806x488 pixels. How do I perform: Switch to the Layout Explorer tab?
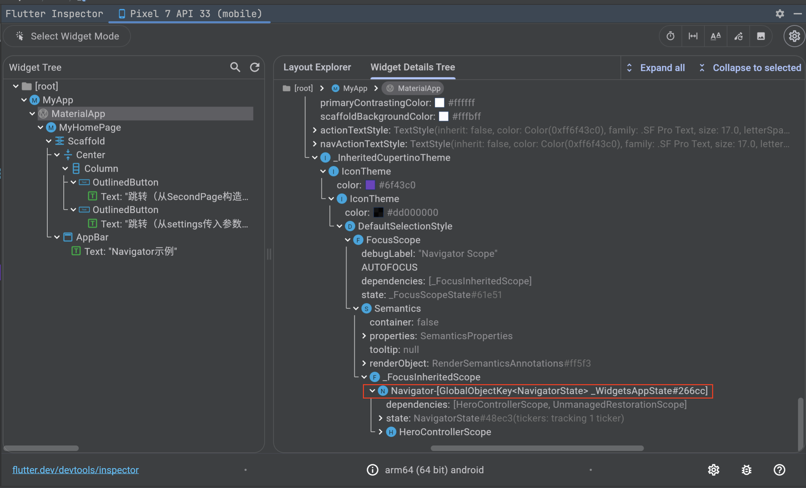click(x=317, y=67)
